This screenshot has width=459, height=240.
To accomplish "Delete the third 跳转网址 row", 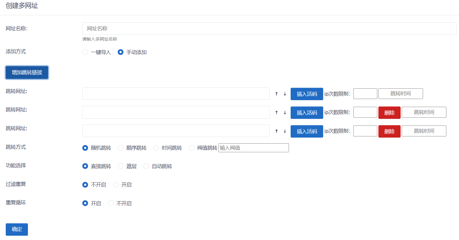I will 389,131.
